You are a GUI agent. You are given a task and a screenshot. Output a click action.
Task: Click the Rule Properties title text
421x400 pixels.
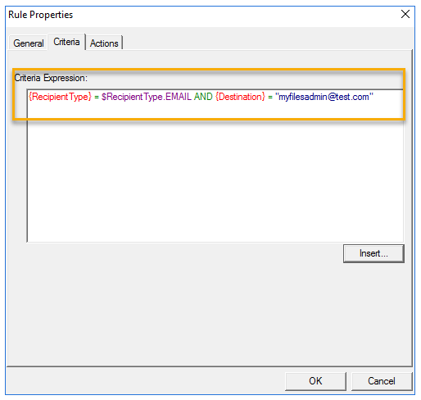[x=41, y=15]
